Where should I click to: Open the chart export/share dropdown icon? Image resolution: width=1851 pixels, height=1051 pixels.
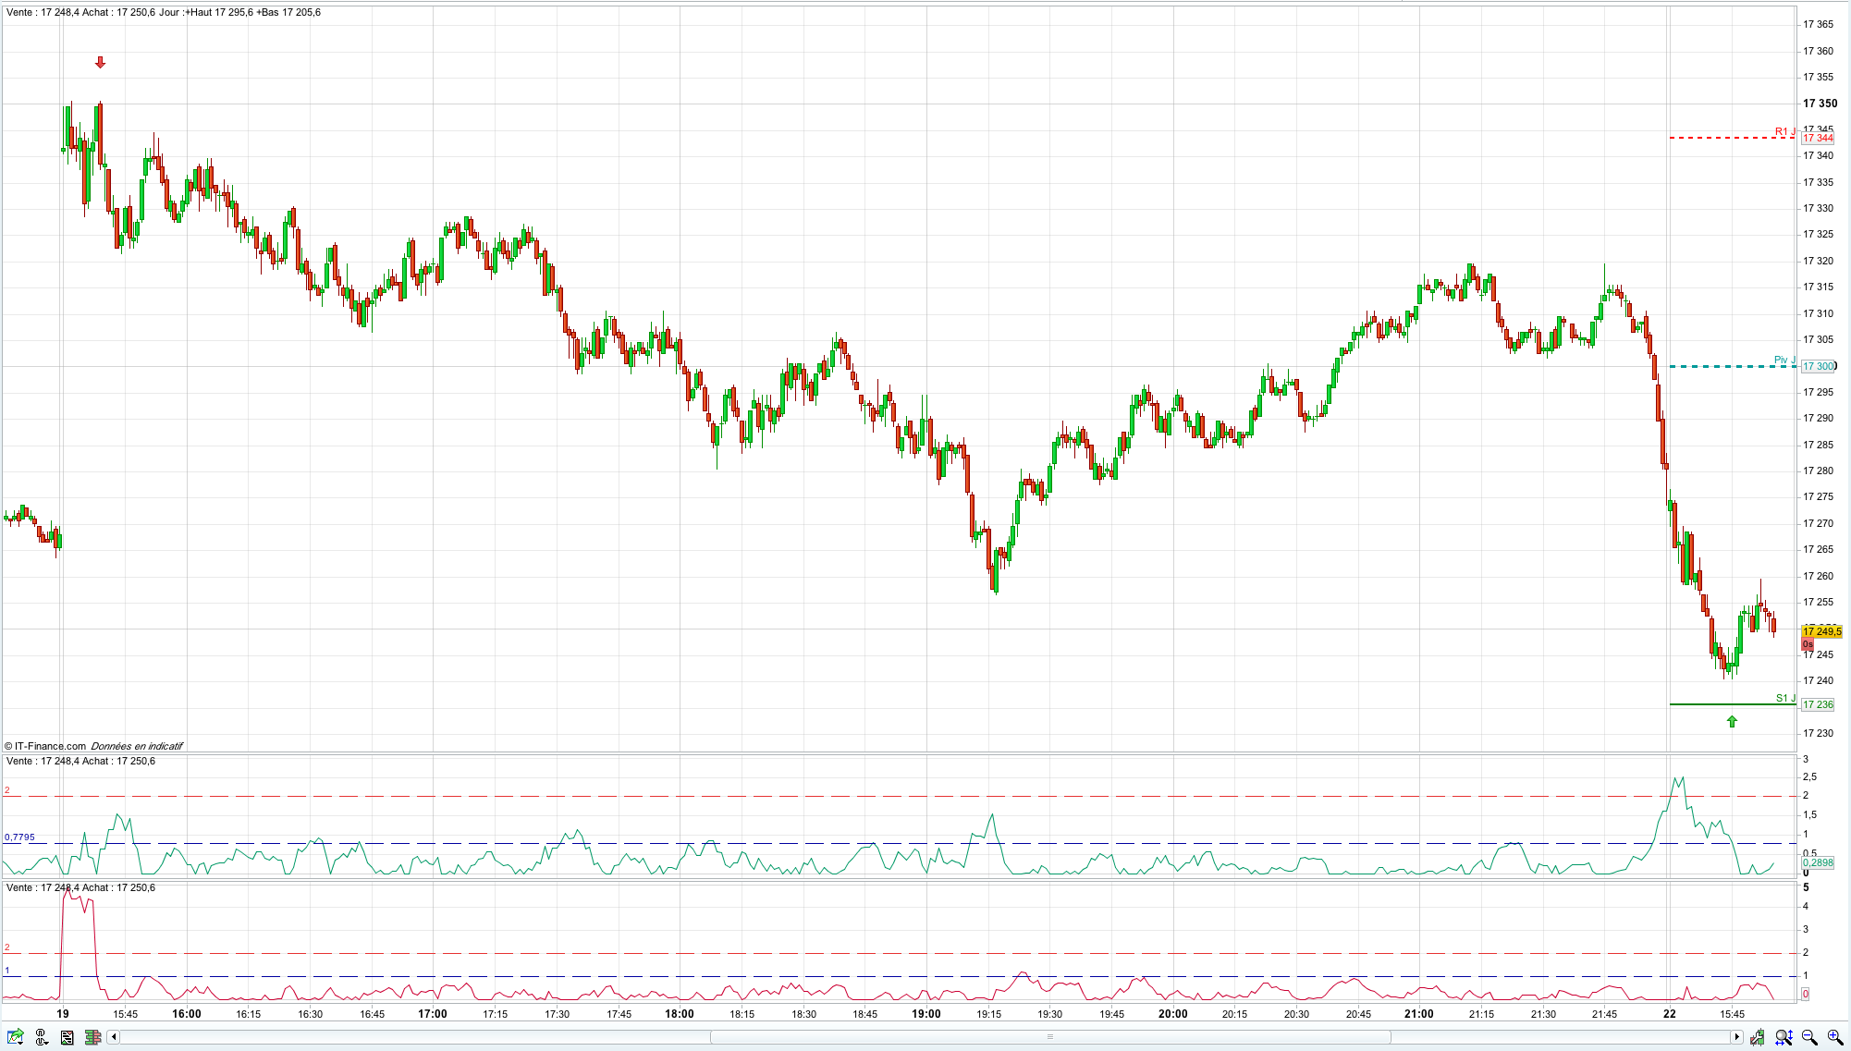(16, 1037)
